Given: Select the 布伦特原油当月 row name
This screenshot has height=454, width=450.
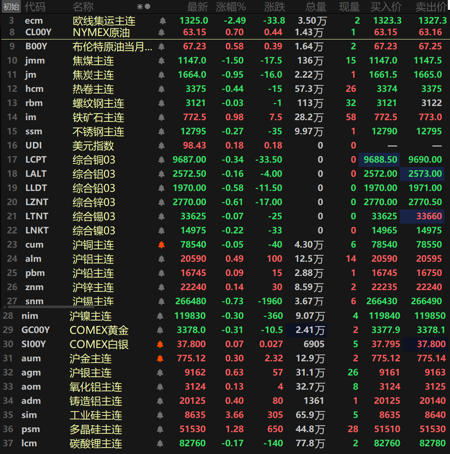Looking at the screenshot, I should pyautogui.click(x=112, y=46).
